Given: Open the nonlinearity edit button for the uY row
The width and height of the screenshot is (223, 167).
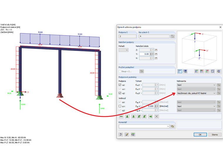Looking at the screenshot, I should (219, 89).
